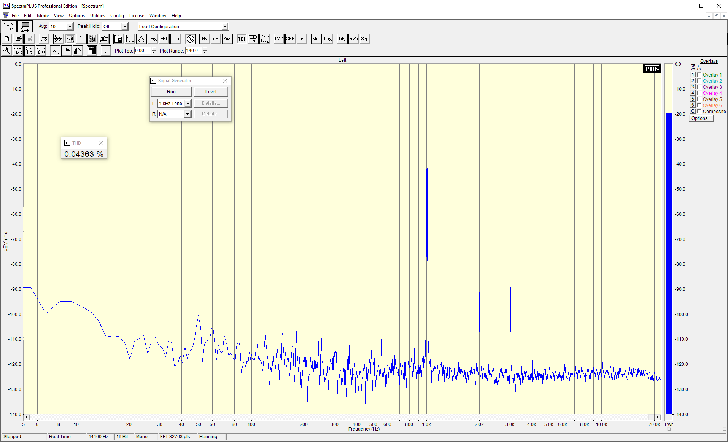Image resolution: width=728 pixels, height=442 pixels.
Task: Open the Rvb reverberation utility
Action: click(x=353, y=39)
